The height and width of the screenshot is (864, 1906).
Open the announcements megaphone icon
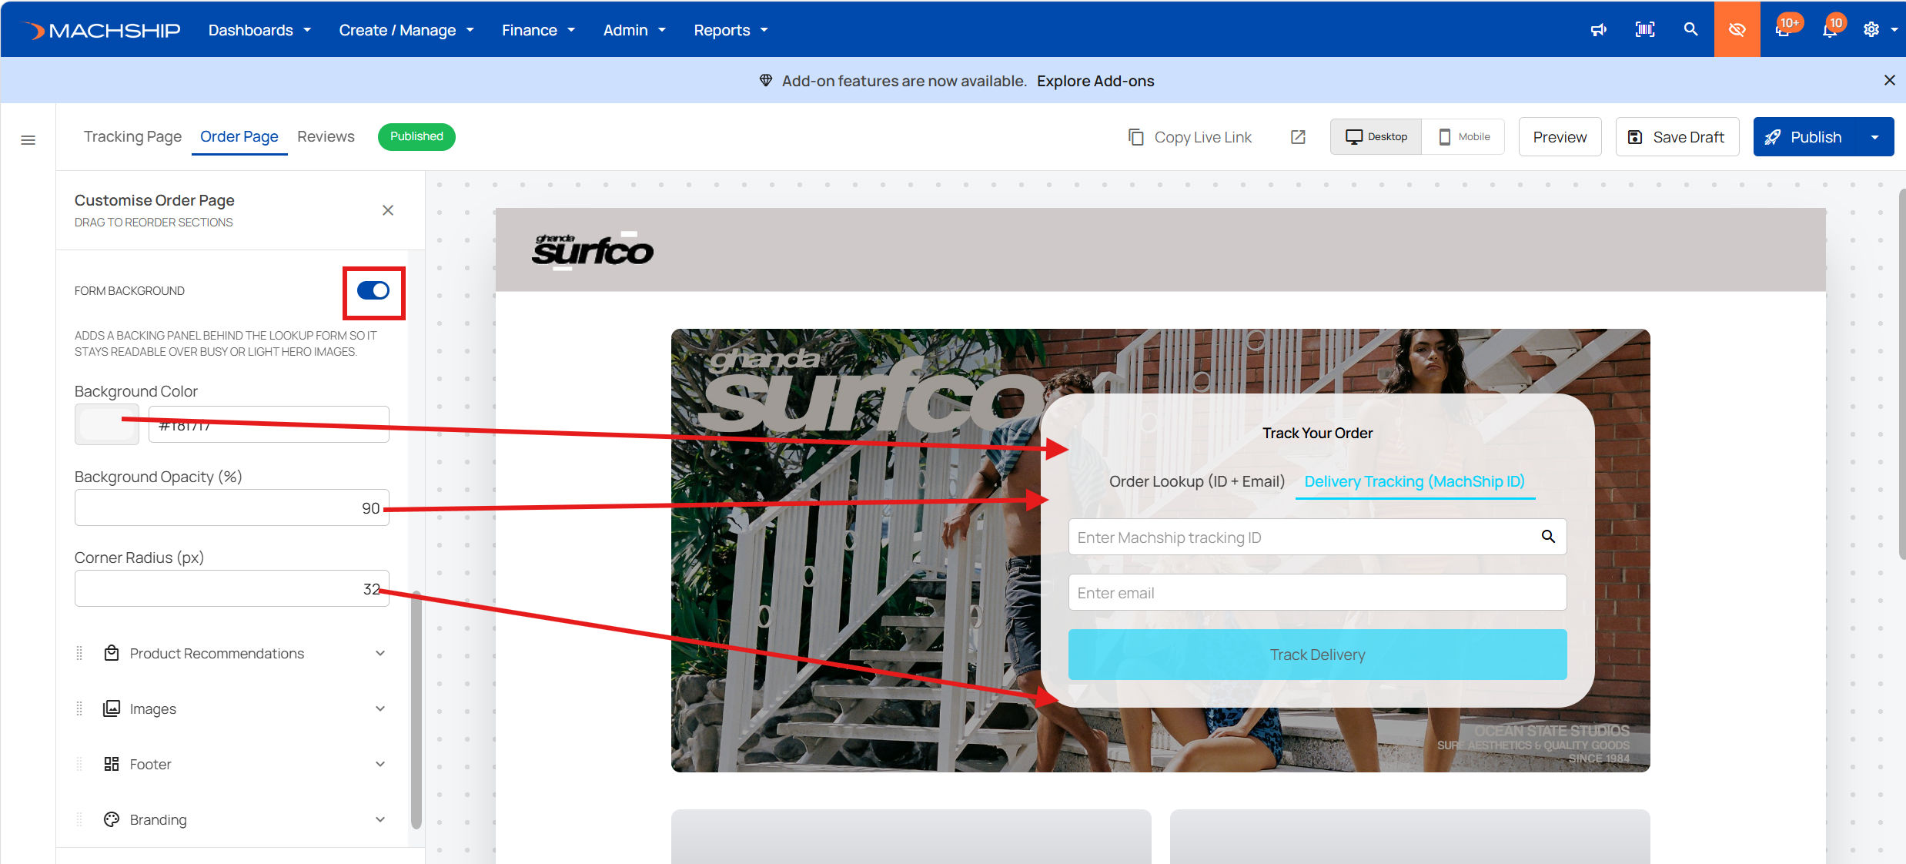pos(1599,29)
